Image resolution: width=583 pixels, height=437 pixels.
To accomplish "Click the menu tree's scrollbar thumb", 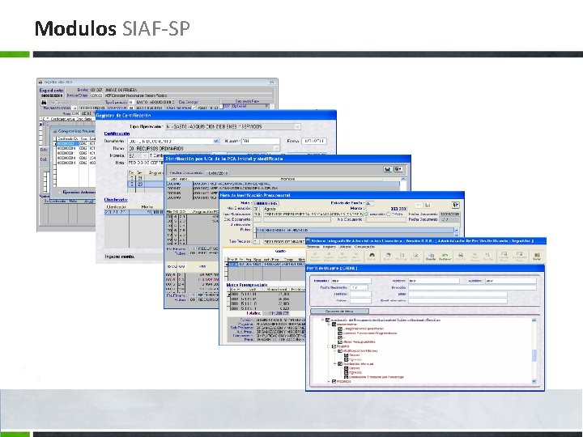I will pyautogui.click(x=534, y=355).
